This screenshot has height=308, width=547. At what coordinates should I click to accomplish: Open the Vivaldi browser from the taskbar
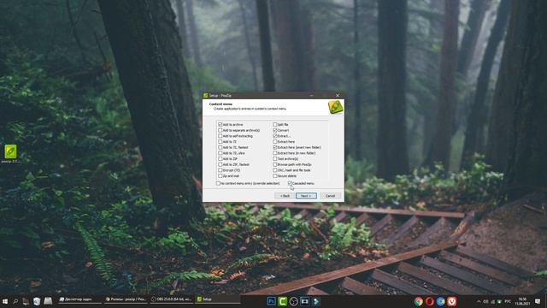click(x=452, y=301)
